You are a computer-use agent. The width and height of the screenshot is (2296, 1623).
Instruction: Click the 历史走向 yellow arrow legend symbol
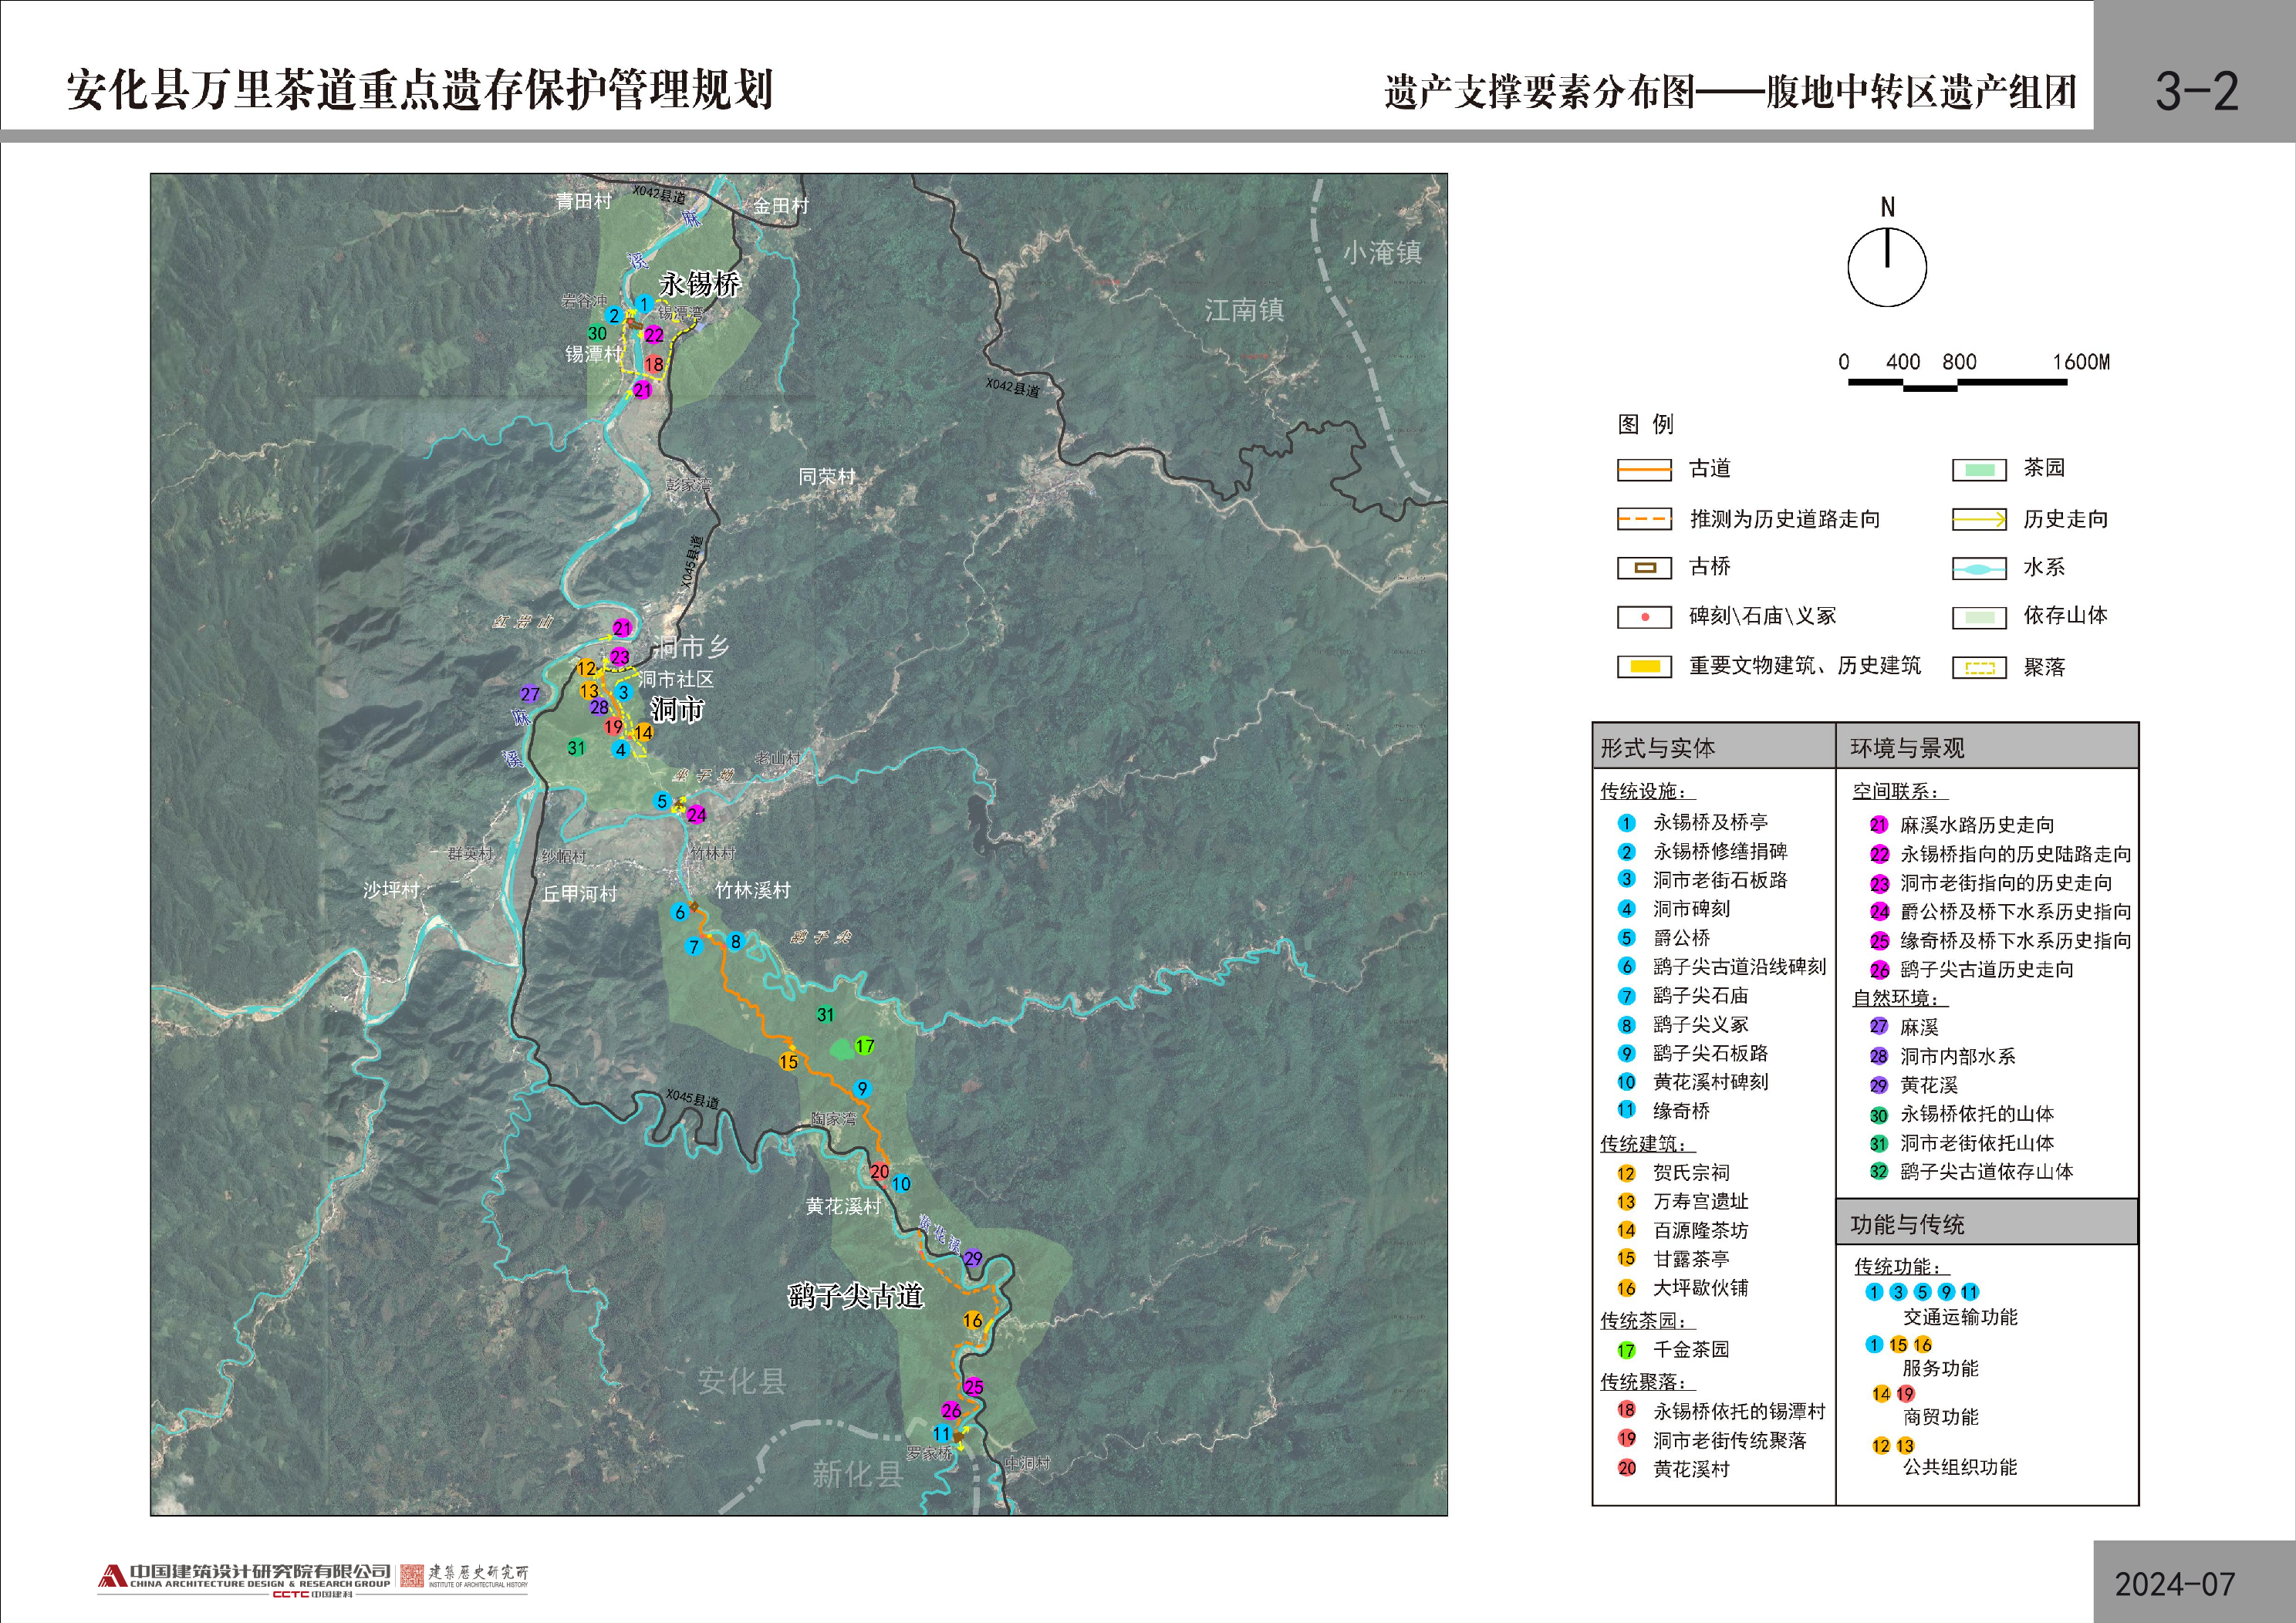1979,519
